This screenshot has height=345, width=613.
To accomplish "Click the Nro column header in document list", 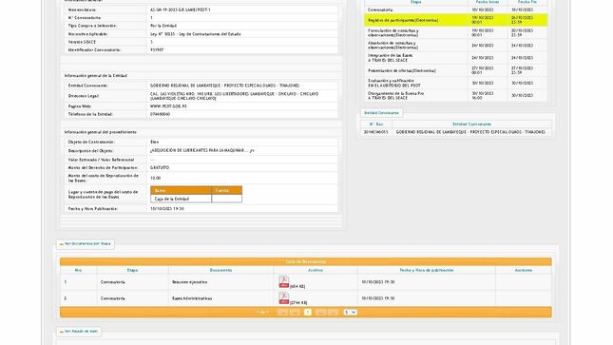I will (78, 270).
